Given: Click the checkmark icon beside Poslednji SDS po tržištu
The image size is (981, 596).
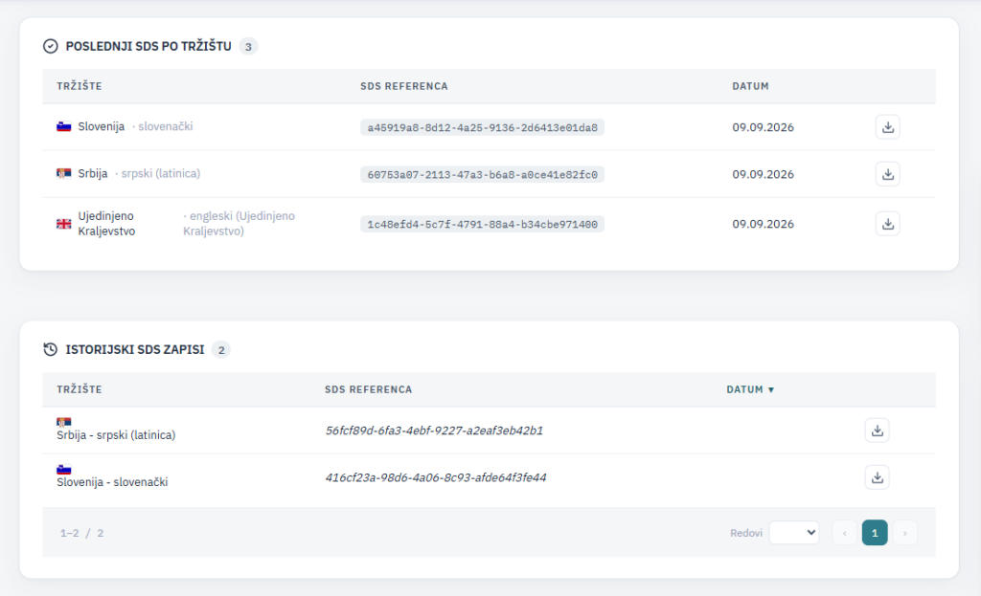Looking at the screenshot, I should click(x=51, y=46).
